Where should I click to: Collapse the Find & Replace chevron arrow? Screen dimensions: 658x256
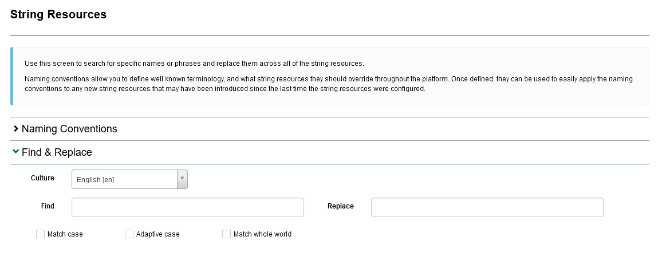coord(15,152)
